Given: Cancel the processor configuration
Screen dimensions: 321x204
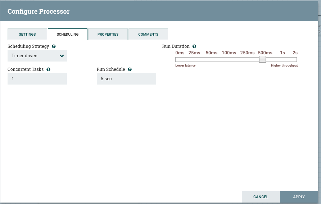Looking at the screenshot, I should pyautogui.click(x=261, y=197).
